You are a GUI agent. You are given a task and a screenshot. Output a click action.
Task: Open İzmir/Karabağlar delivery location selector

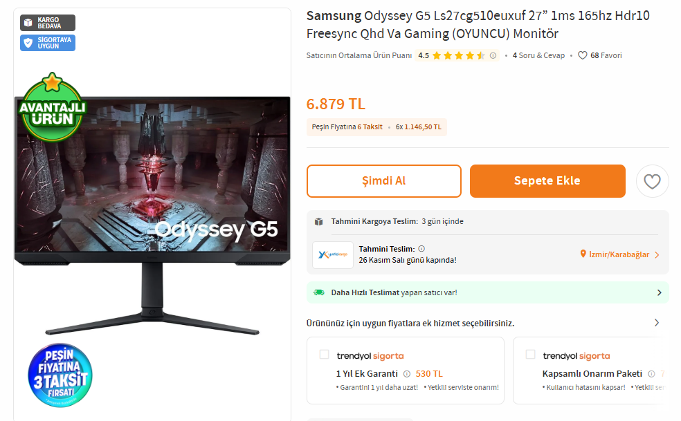(620, 254)
